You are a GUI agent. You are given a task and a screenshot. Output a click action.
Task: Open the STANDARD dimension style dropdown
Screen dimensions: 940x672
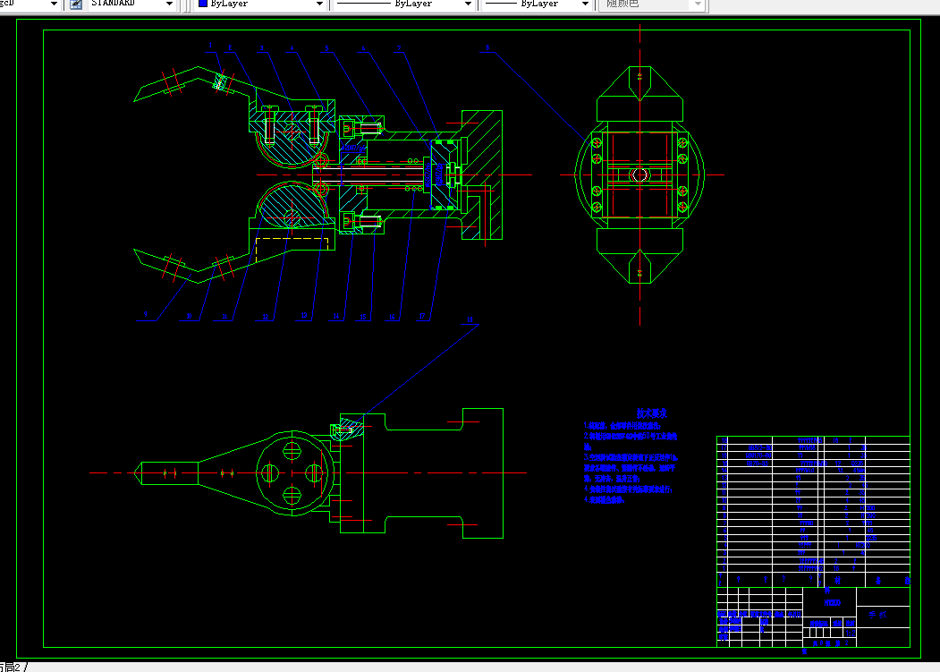[131, 4]
